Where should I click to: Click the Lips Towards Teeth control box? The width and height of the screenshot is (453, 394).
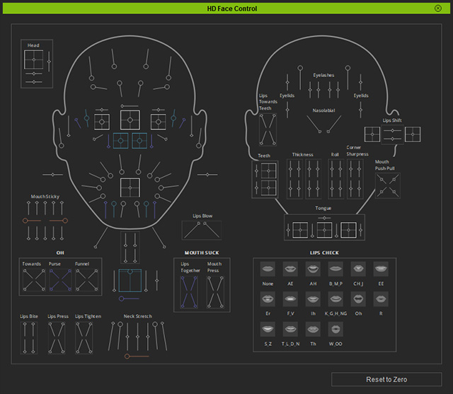pyautogui.click(x=268, y=129)
